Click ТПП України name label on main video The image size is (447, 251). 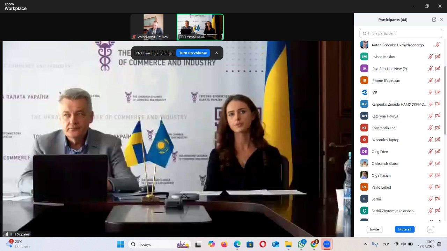click(17, 234)
